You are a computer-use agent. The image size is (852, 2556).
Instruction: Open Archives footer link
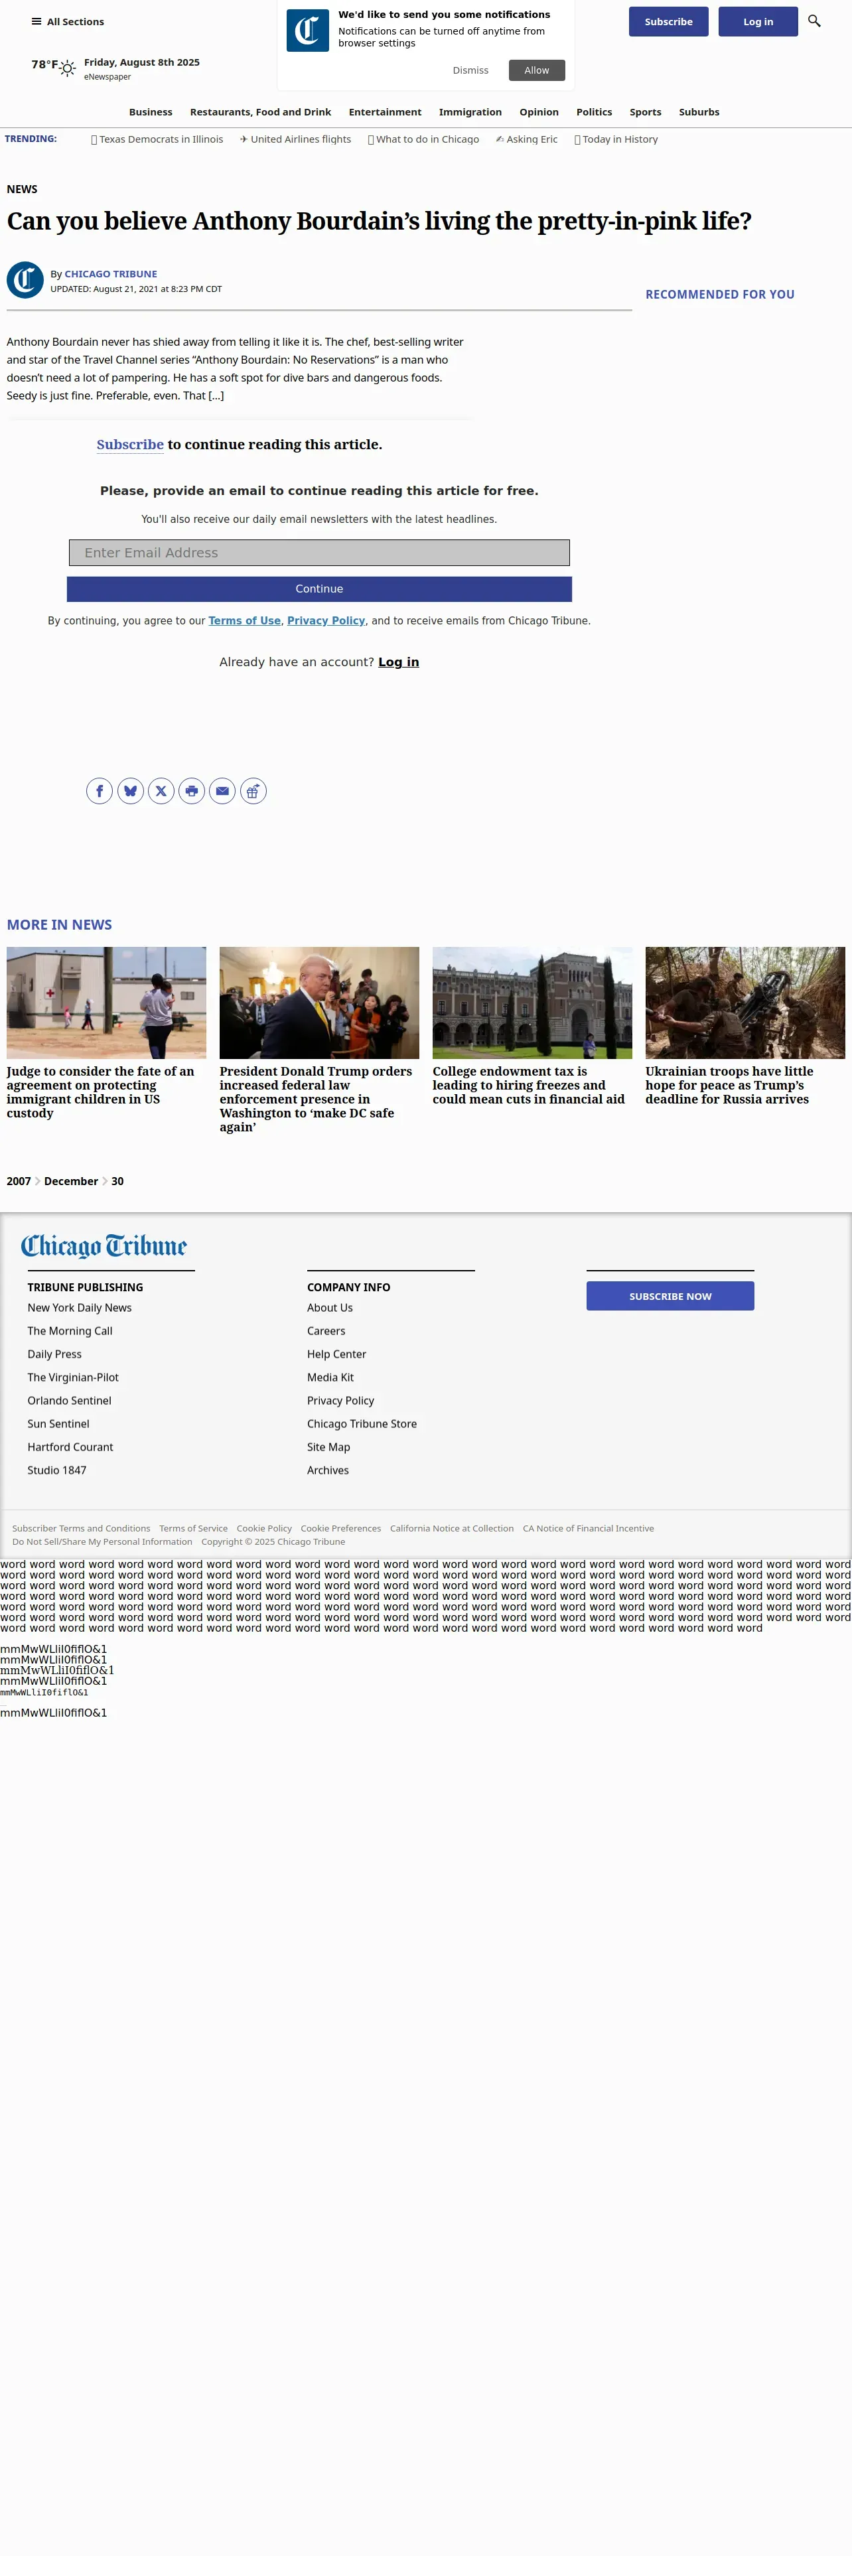[328, 1470]
